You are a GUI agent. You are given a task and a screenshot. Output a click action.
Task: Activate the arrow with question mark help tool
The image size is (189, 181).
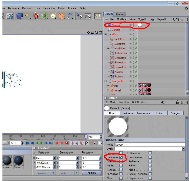click(x=80, y=16)
